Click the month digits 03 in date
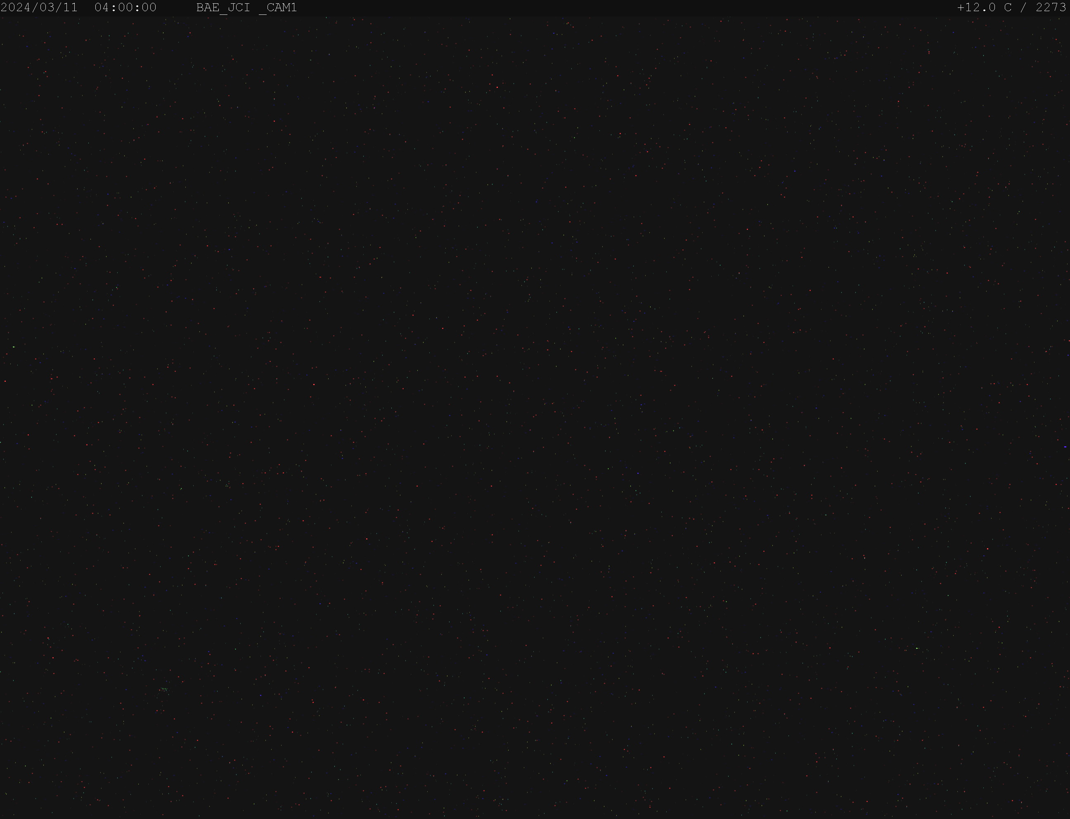 (47, 7)
